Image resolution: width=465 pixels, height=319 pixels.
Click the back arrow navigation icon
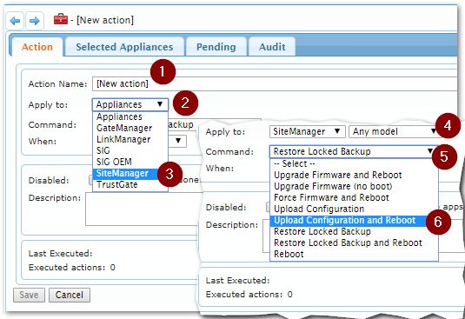(15, 21)
